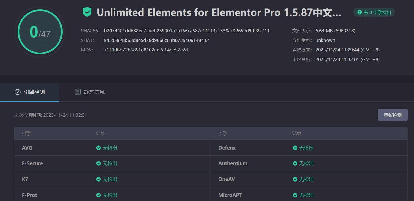This screenshot has width=414, height=201.
Task: Click the AVG engine name
Action: [27, 148]
